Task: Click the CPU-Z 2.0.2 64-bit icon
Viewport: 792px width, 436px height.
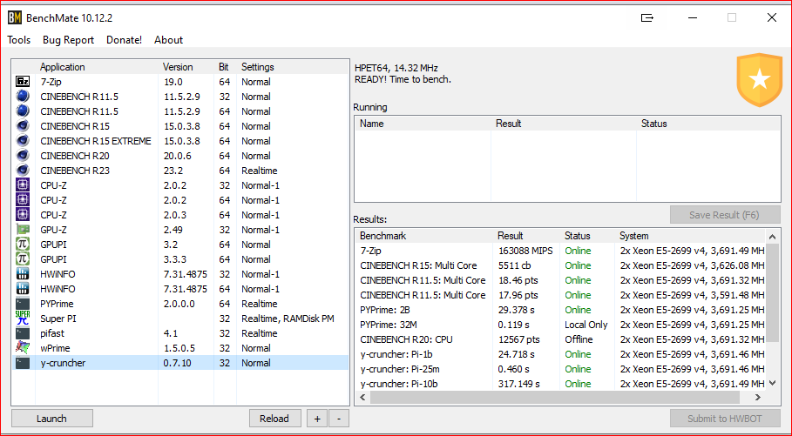Action: pyautogui.click(x=23, y=200)
